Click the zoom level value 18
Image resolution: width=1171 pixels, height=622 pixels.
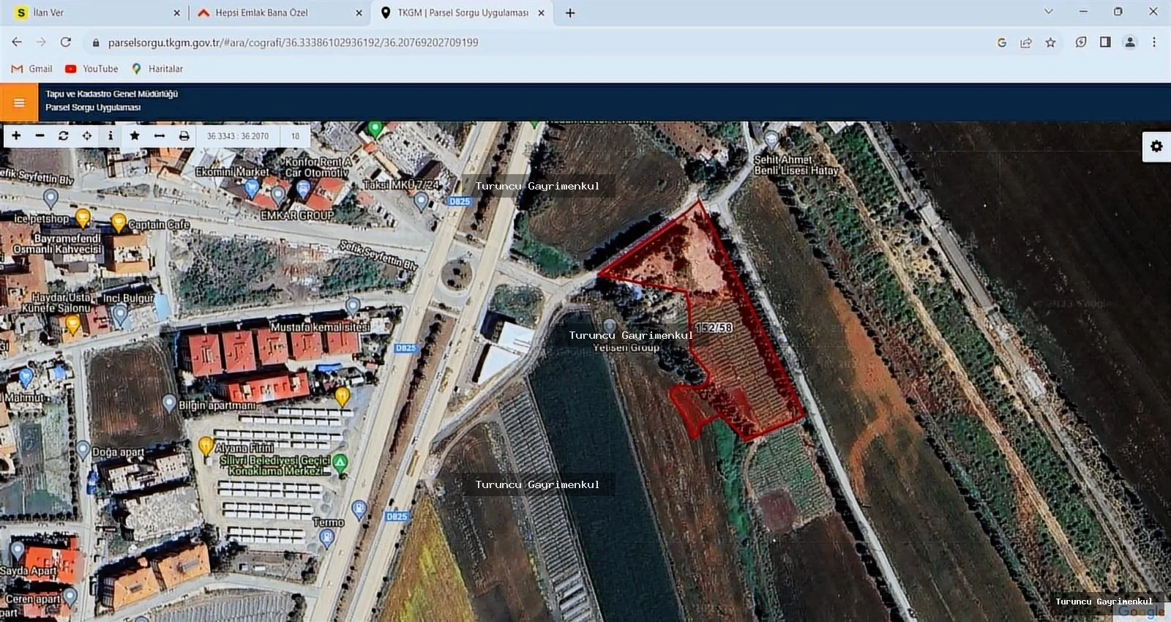tap(295, 136)
